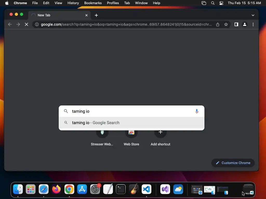Open the Help menu
266x199 pixels.
pyautogui.click(x=156, y=3)
